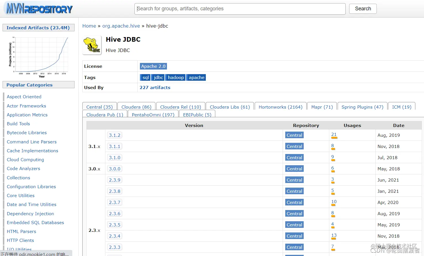Viewport: 424px width, 256px height.
Task: Open Application Metrics category
Action: [x=27, y=115]
